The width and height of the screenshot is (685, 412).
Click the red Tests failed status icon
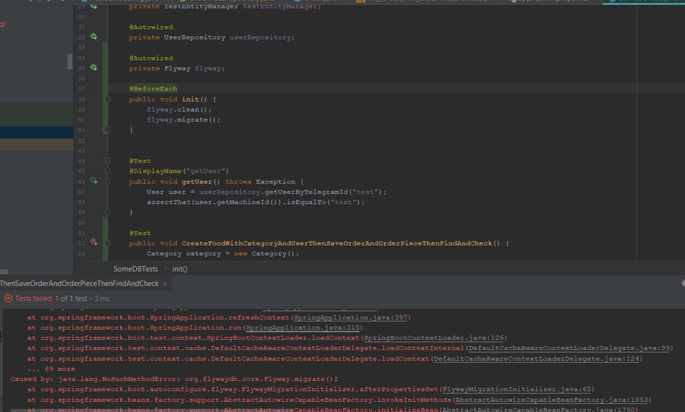(x=8, y=299)
